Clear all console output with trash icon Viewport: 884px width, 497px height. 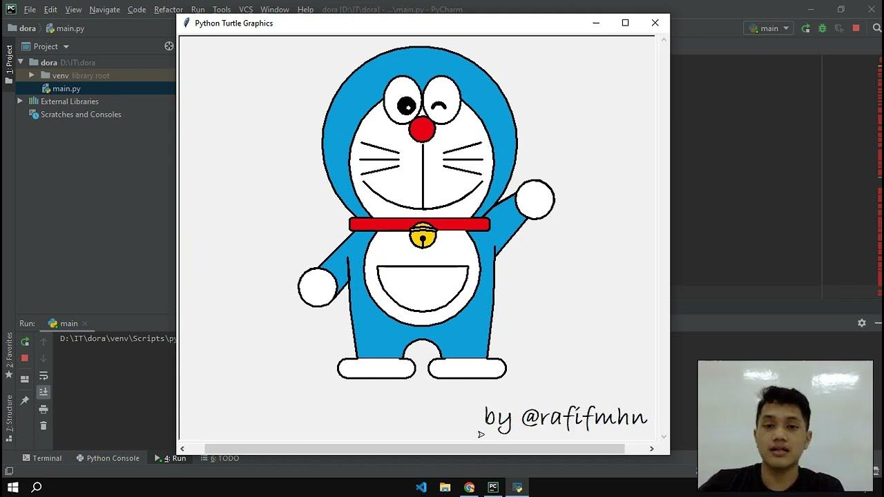tap(44, 426)
